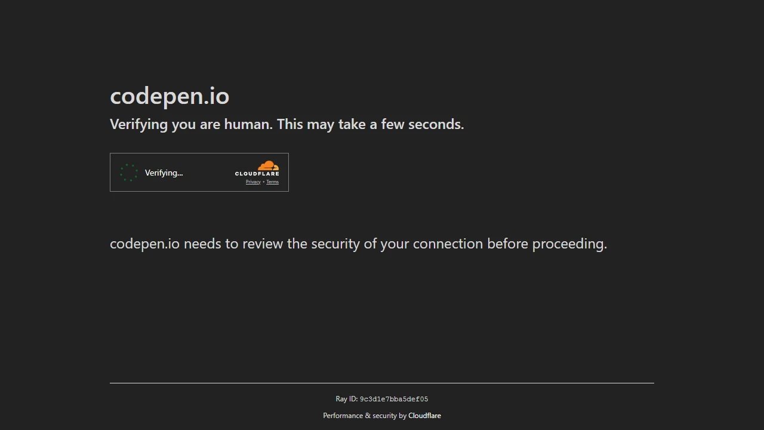Click the security review message text
The image size is (764, 430).
point(358,244)
